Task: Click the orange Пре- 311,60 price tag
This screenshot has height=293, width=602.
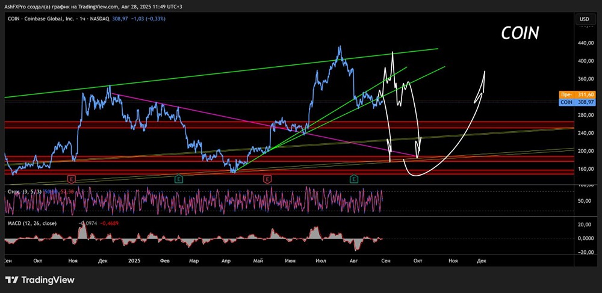Action: 577,94
